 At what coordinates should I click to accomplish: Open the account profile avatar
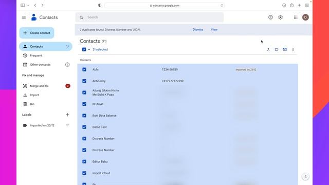[x=305, y=17]
